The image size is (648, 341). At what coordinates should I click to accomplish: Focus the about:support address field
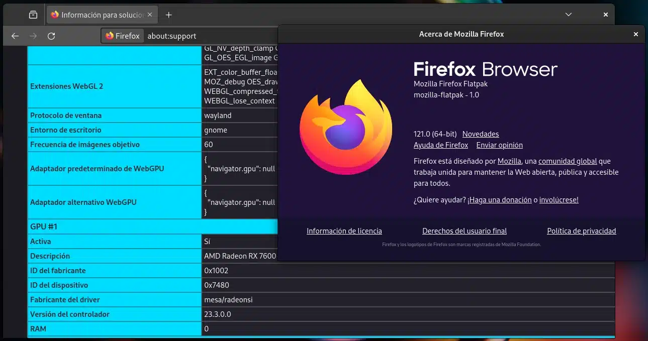tap(211, 36)
